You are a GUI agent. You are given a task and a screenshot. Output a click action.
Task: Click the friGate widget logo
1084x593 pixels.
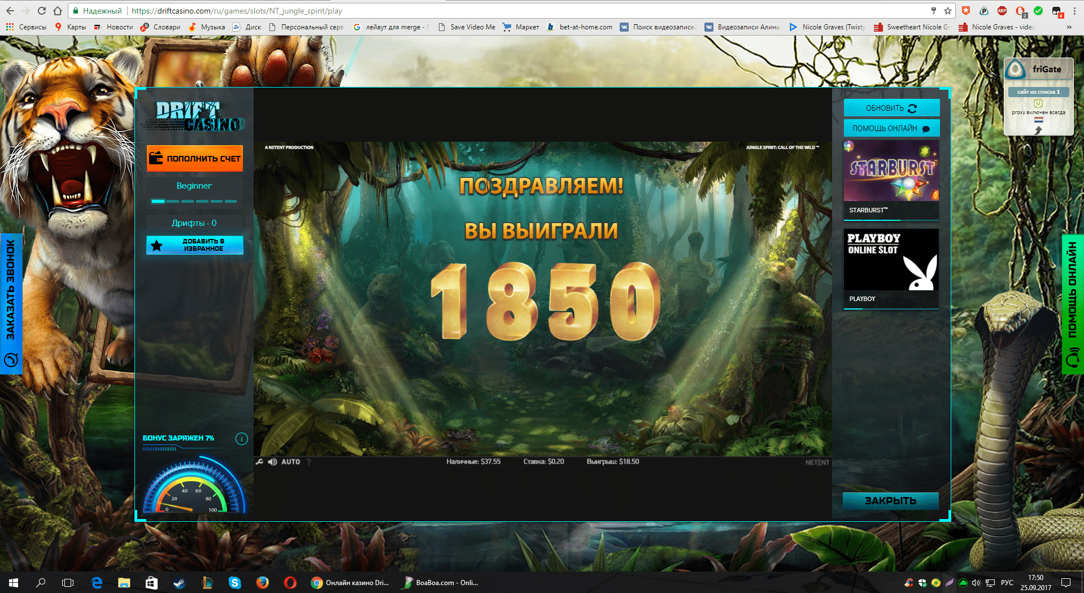tap(1016, 69)
